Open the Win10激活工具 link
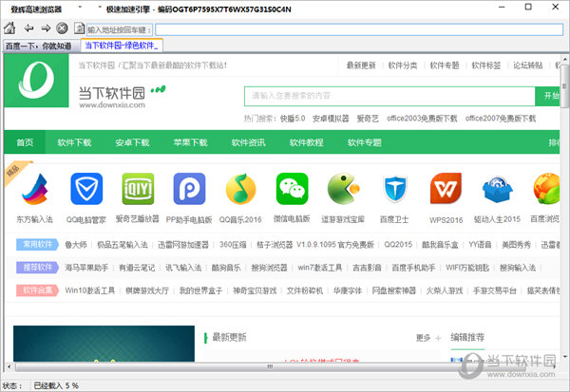This screenshot has height=392, width=570. [90, 290]
